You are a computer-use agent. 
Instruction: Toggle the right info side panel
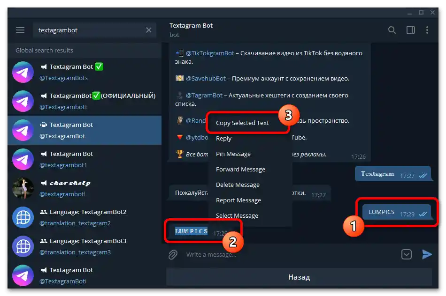410,30
